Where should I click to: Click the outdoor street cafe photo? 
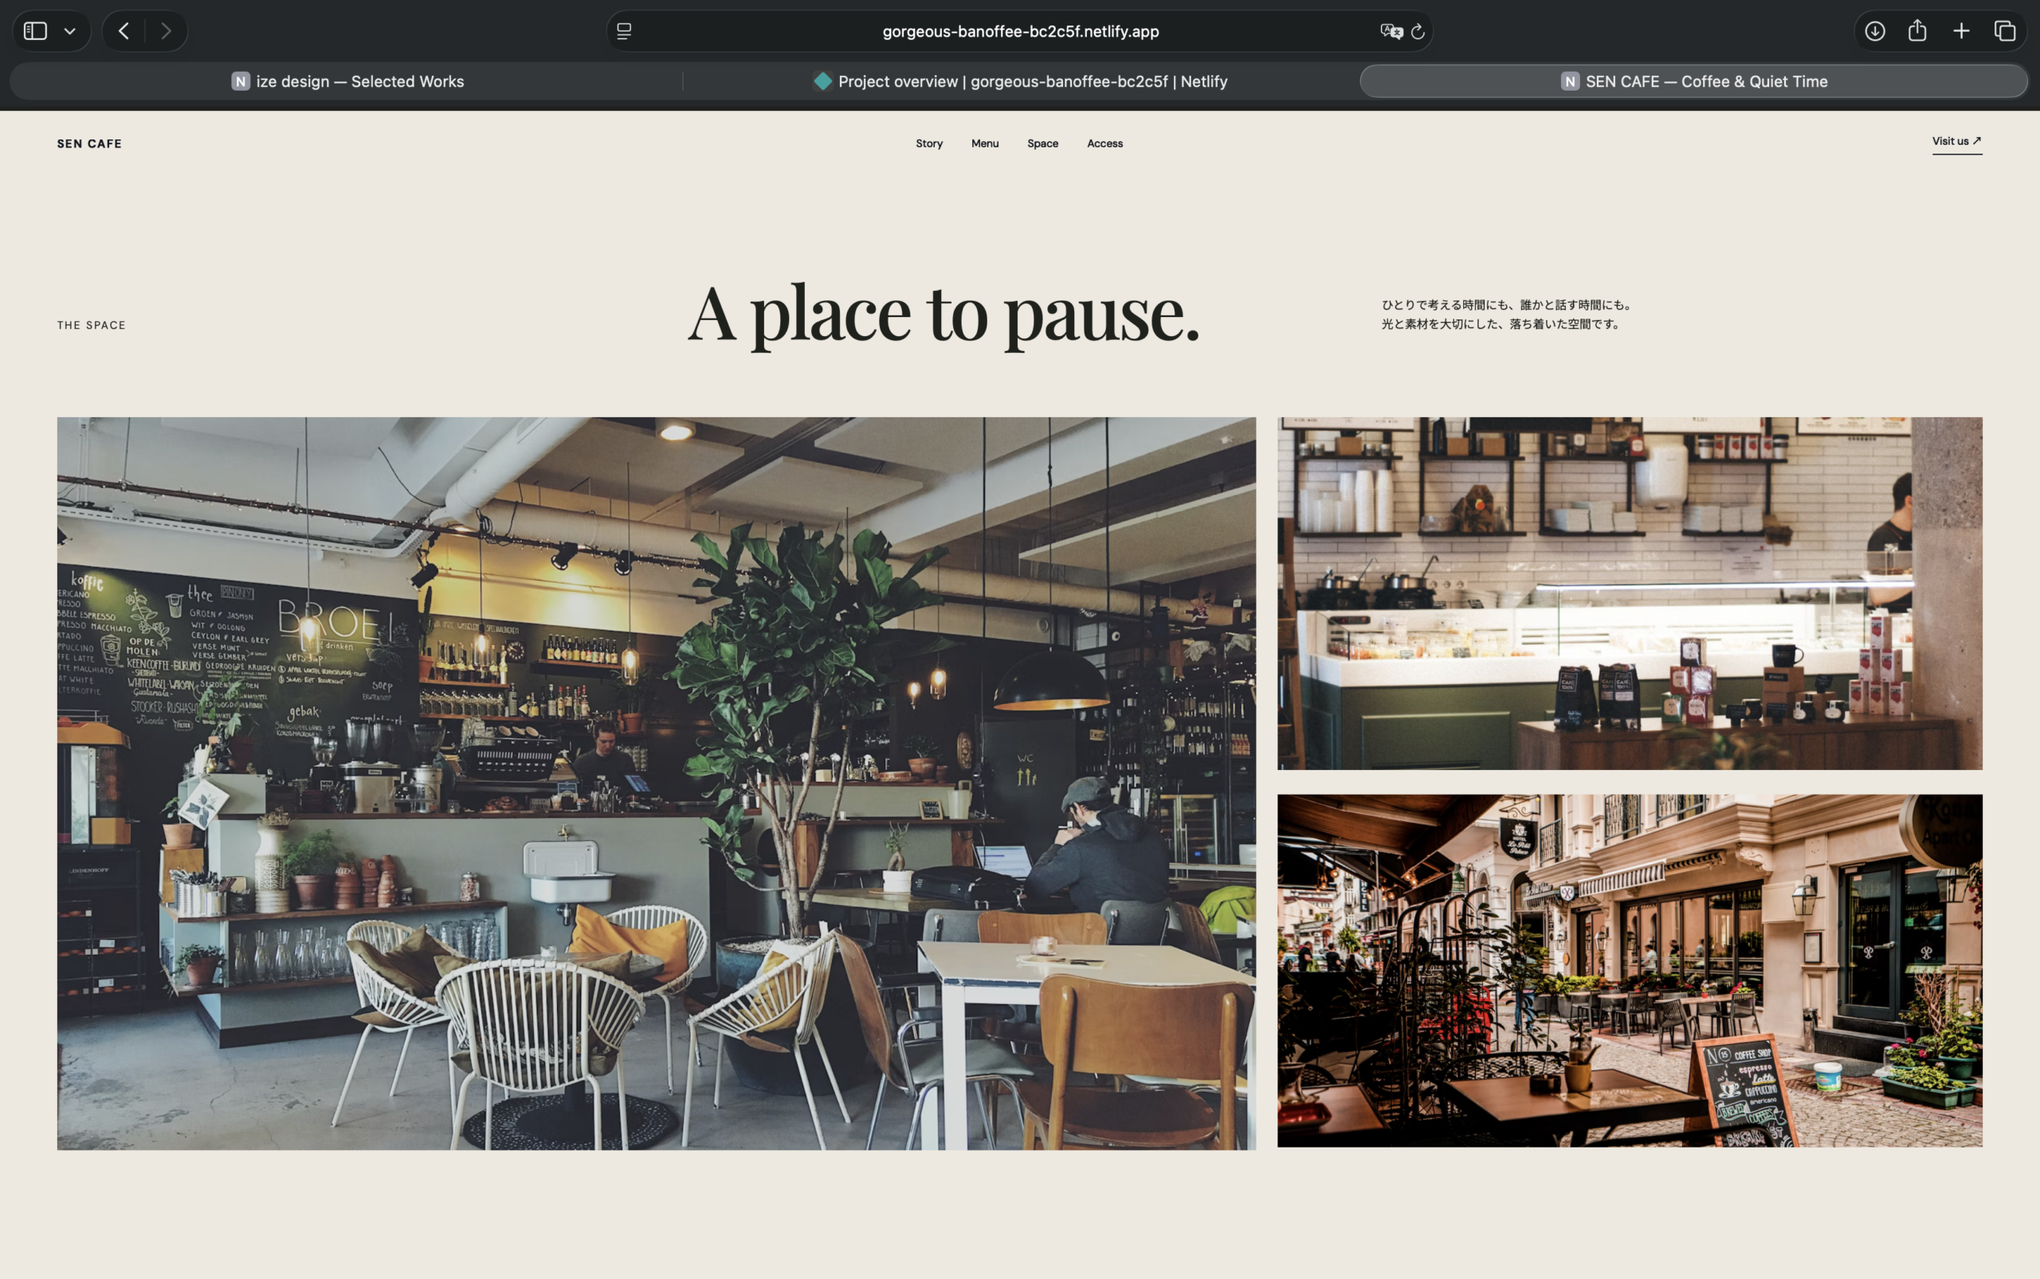tap(1630, 970)
